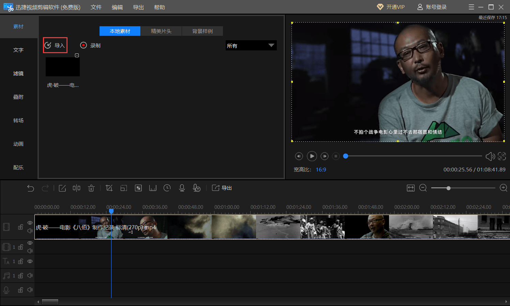The height and width of the screenshot is (306, 510).
Task: Click the 录制 record button
Action: (x=90, y=45)
